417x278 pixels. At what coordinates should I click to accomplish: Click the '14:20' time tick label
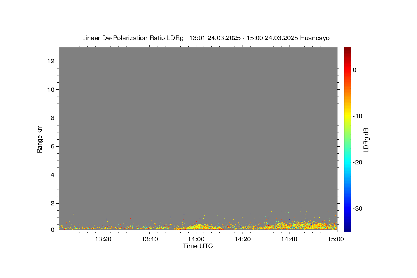243,239
